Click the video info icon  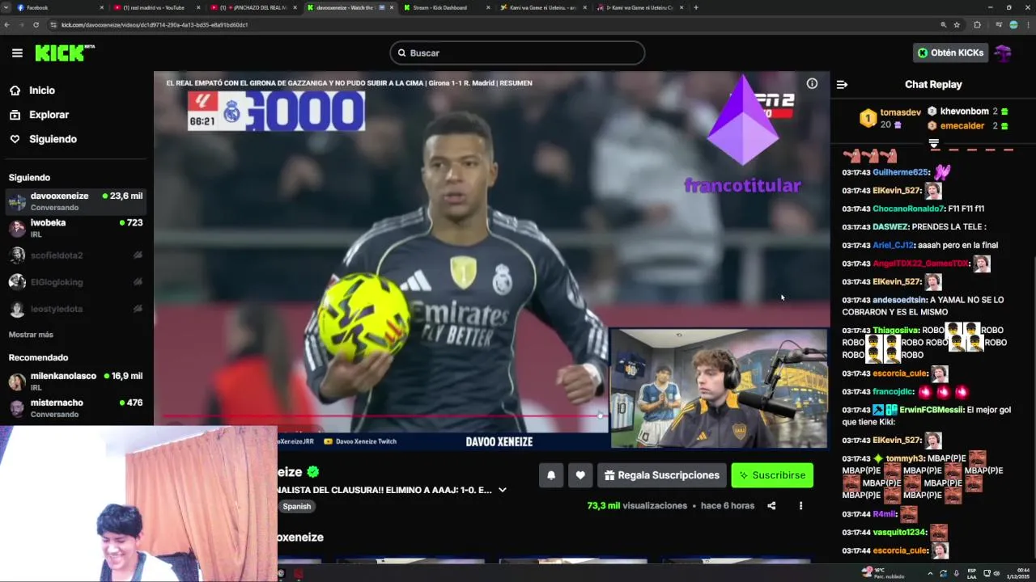click(812, 83)
